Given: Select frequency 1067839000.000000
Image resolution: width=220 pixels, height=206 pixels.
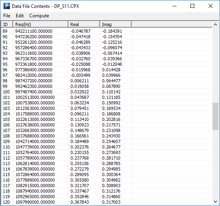Looking at the screenshot, I should pos(35,169).
